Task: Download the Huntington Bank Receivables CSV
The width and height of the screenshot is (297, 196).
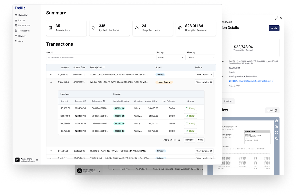Action: (273, 81)
